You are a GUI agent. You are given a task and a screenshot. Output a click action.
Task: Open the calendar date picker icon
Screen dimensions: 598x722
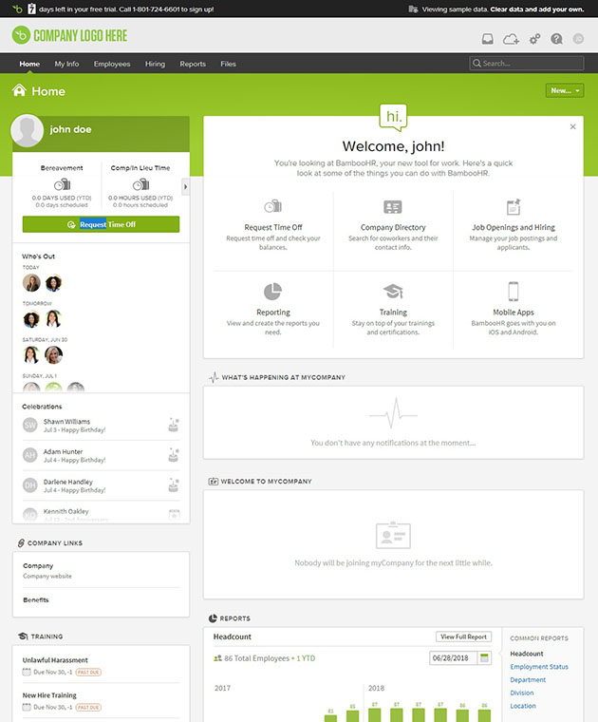pyautogui.click(x=484, y=658)
